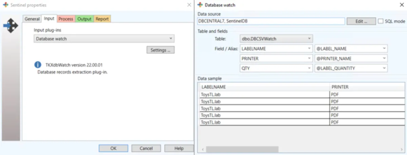Expand the Table dbo.DBCSVWatch dropdown
407x155 pixels.
[x=276, y=39]
